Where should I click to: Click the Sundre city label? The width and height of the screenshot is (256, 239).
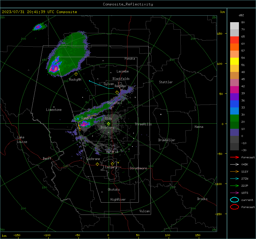click(86, 118)
